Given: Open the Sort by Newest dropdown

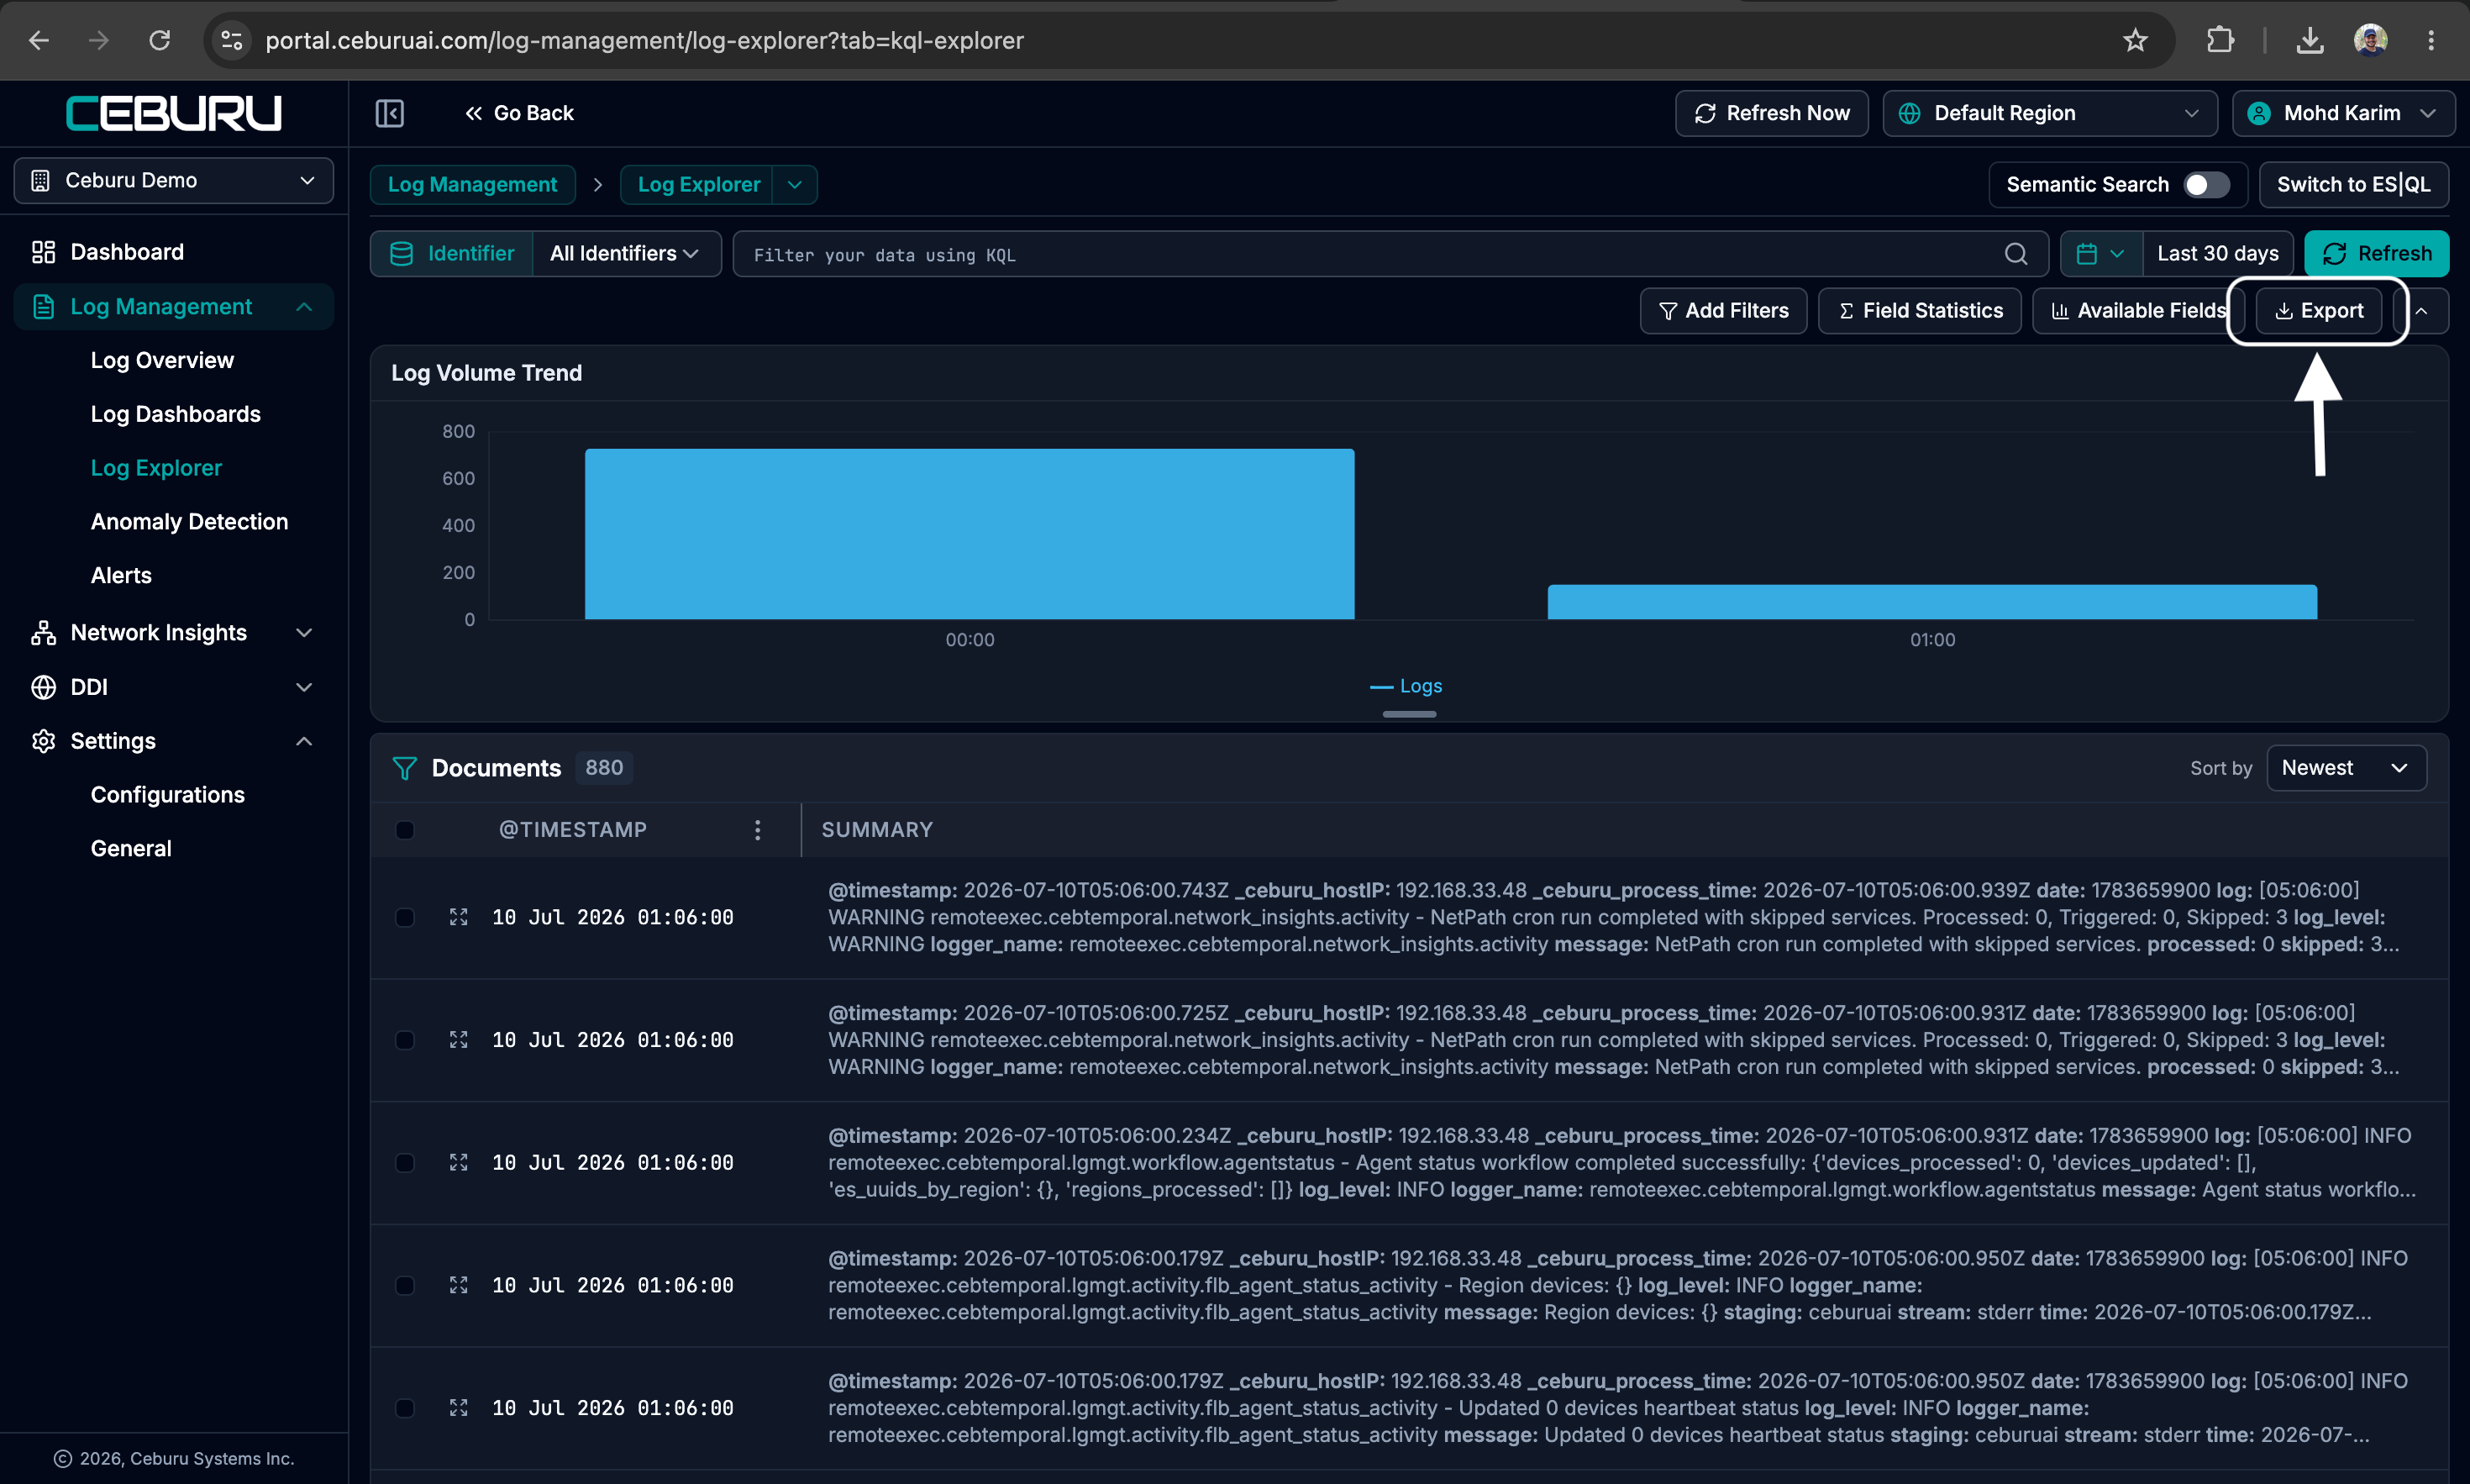Looking at the screenshot, I should (2346, 768).
